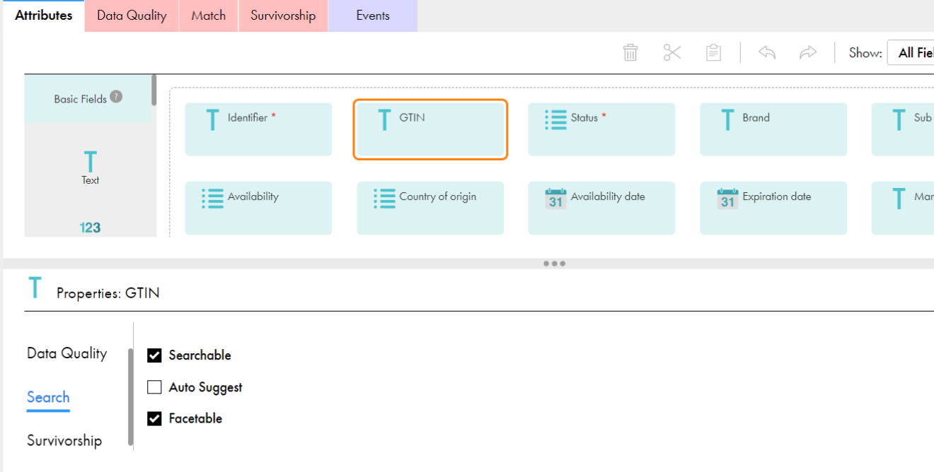Click the Undo arrow icon
The image size is (934, 472).
[x=767, y=52]
